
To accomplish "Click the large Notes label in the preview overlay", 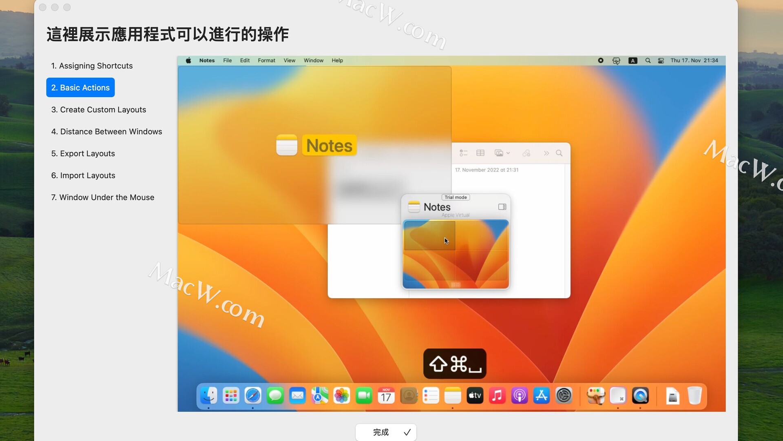I will [x=329, y=146].
